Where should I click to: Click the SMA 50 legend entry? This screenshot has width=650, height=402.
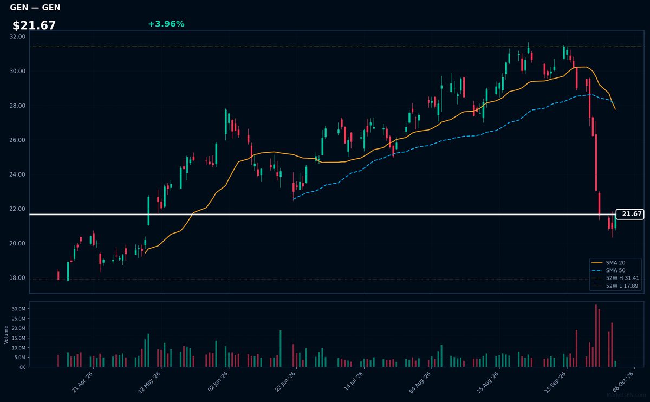(x=616, y=270)
